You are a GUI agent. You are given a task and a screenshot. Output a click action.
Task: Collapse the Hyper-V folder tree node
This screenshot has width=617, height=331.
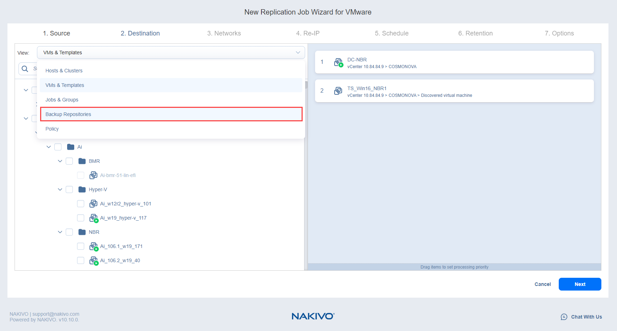[x=60, y=189]
